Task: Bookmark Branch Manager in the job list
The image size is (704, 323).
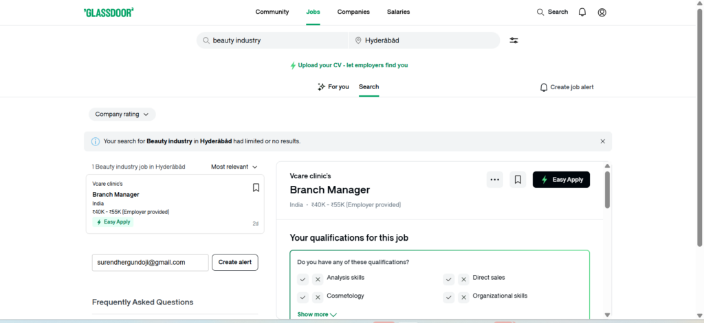Action: point(256,187)
